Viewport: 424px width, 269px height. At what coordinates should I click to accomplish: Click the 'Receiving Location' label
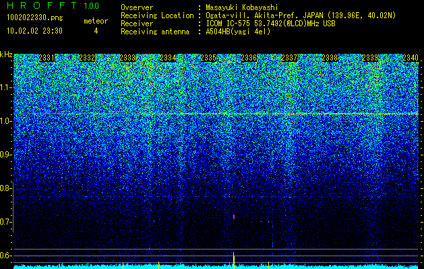point(157,15)
